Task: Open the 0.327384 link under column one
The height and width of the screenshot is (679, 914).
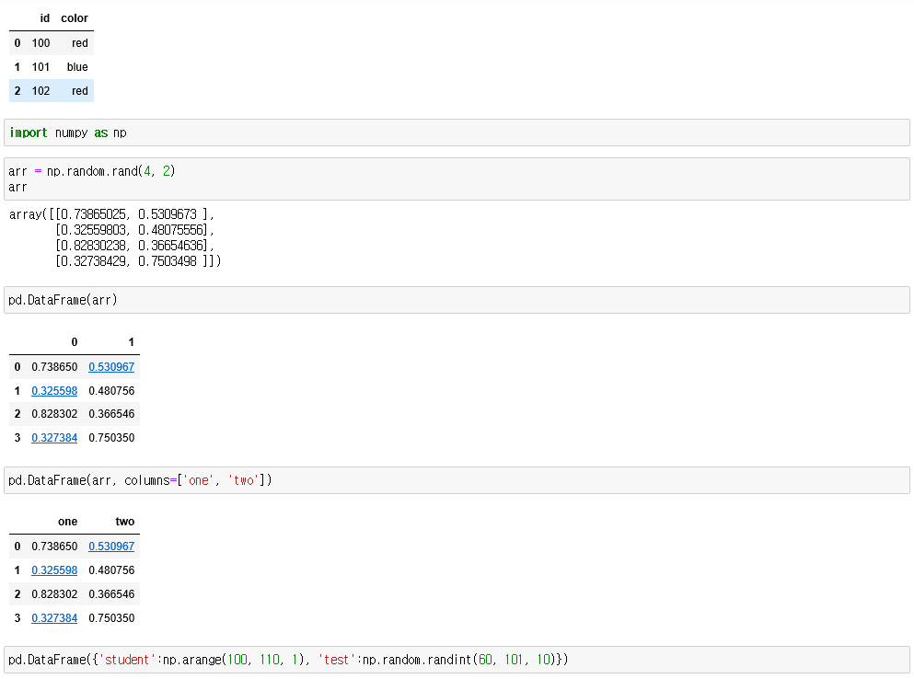Action: click(54, 618)
